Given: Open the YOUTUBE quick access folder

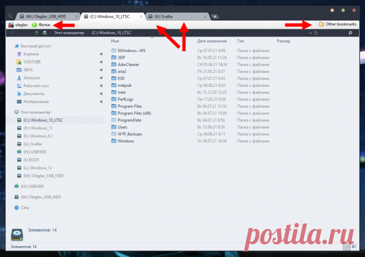Looking at the screenshot, I should [x=29, y=62].
